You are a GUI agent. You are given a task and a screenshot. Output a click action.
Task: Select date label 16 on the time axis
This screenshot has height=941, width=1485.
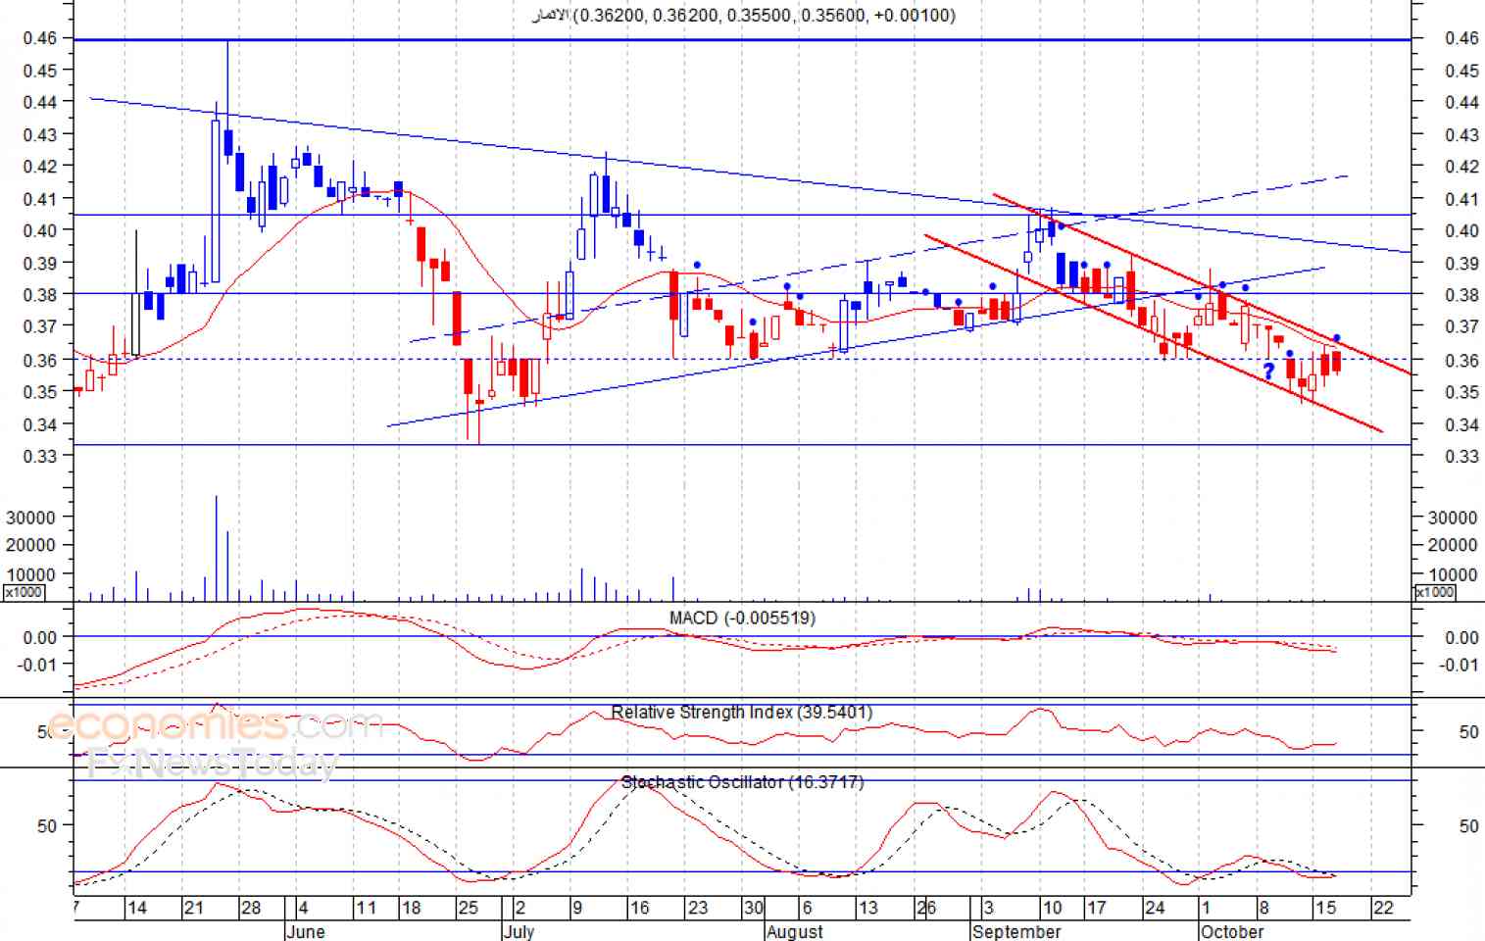click(639, 908)
